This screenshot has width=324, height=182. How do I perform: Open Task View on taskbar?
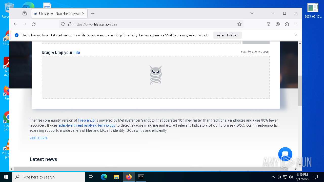[x=91, y=177]
